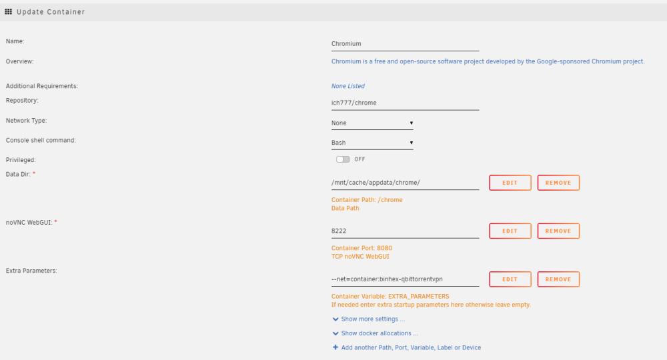The image size is (667, 360).
Task: Click the Additional Requirements label
Action: tap(41, 86)
